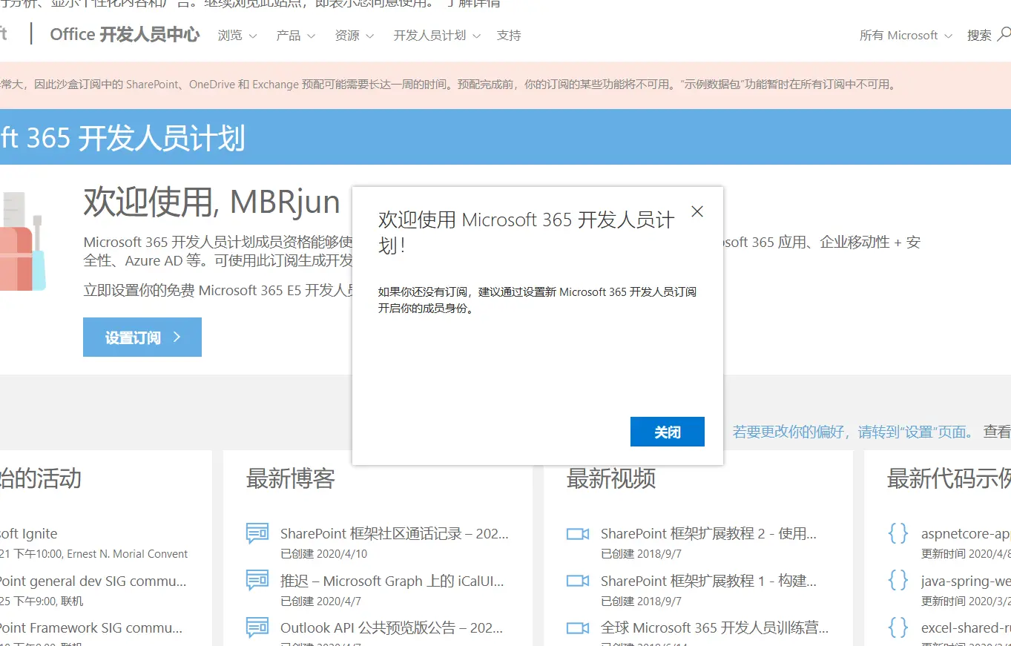Expand the 所有 Microsoft dropdown
This screenshot has width=1011, height=646.
pos(906,35)
